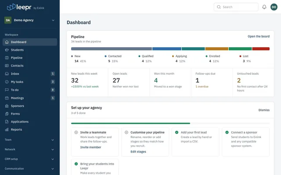
Task: Click the Customise your pipeline unchecked circle
Action: (126, 132)
